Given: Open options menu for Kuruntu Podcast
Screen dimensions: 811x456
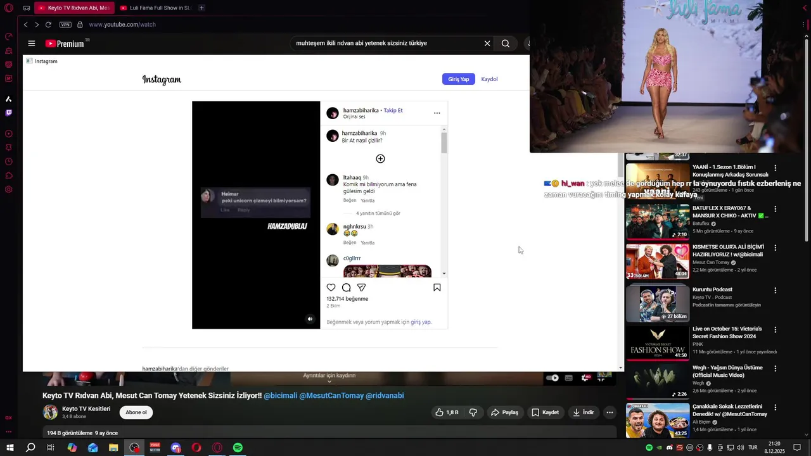Looking at the screenshot, I should 775,291.
